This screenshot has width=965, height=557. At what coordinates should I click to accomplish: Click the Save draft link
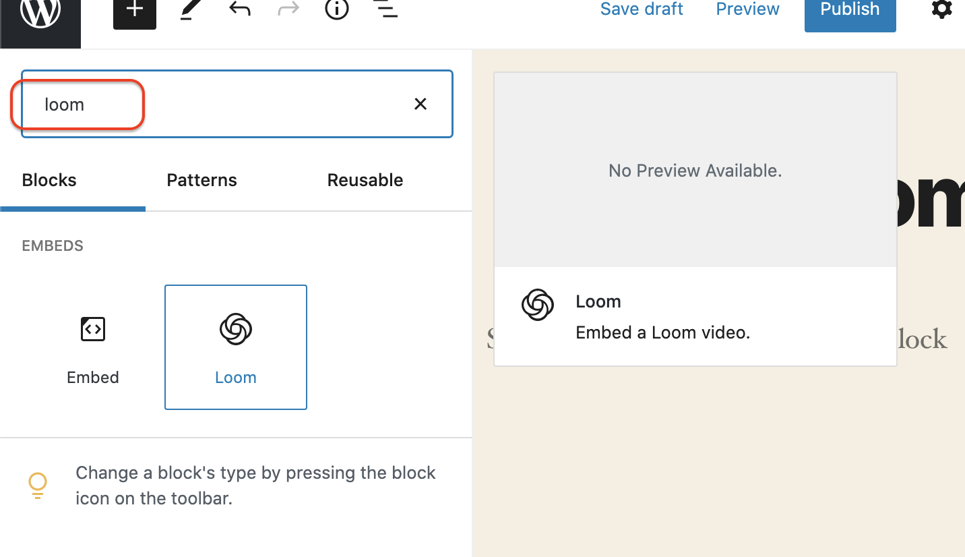642,9
